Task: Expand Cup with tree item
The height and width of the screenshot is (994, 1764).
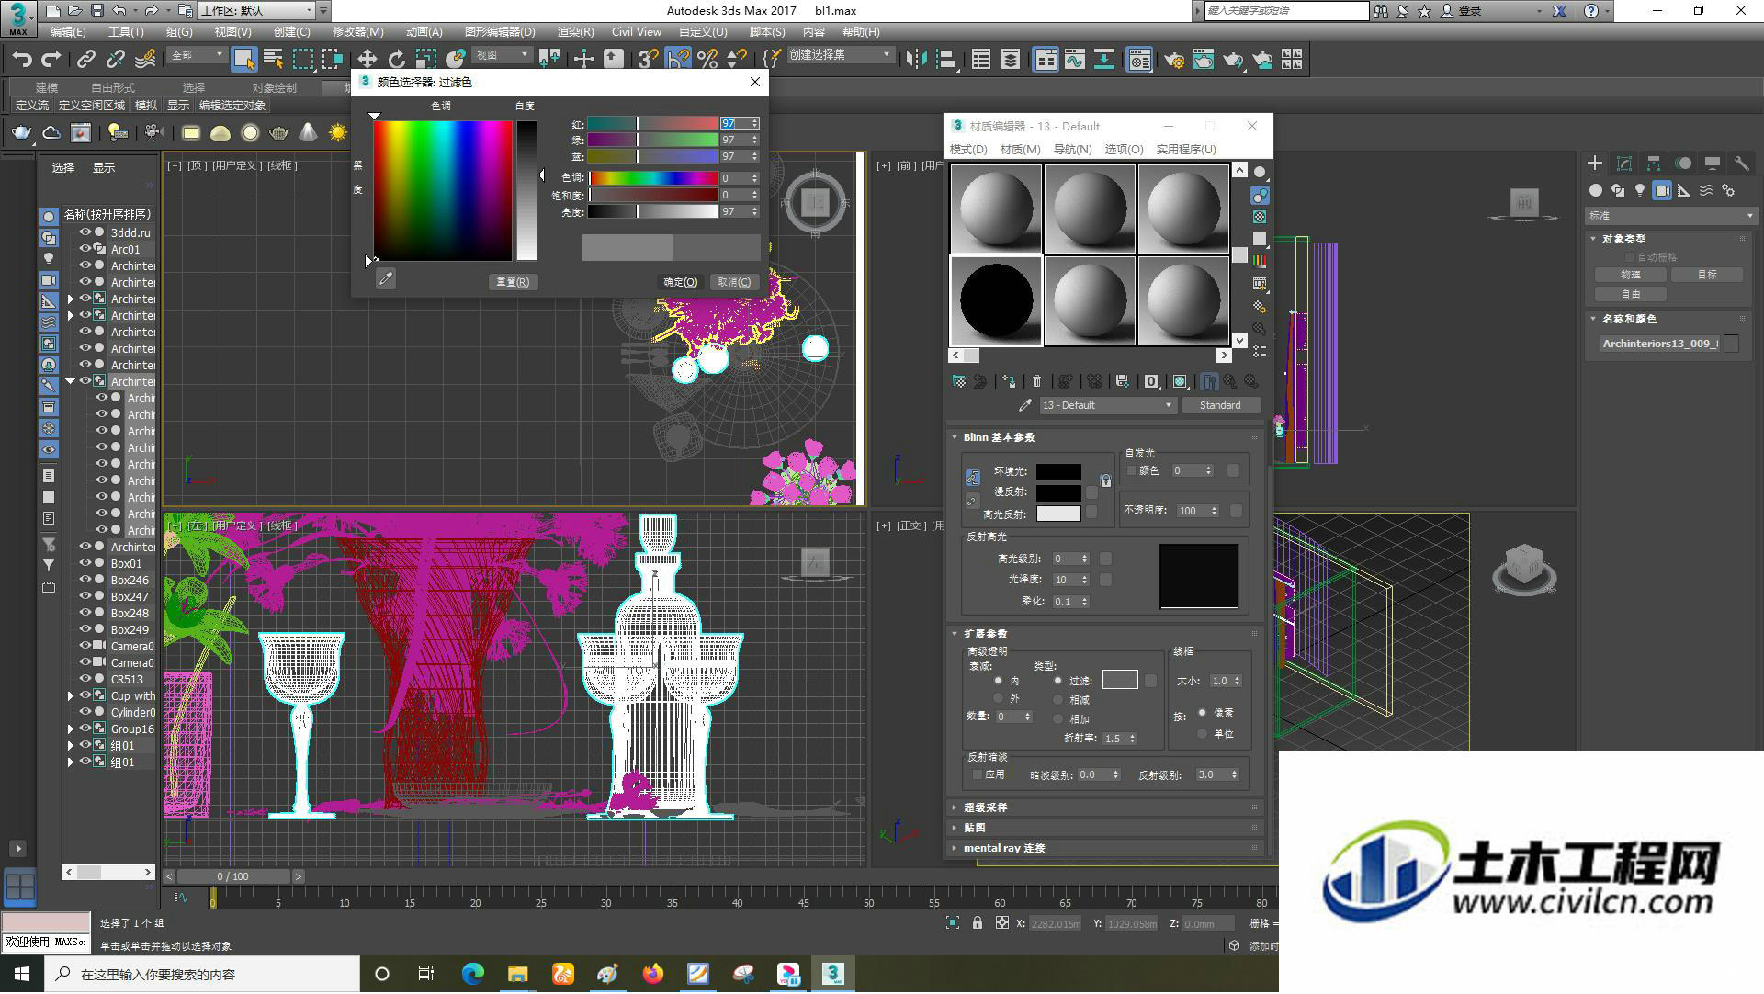Action: (71, 695)
